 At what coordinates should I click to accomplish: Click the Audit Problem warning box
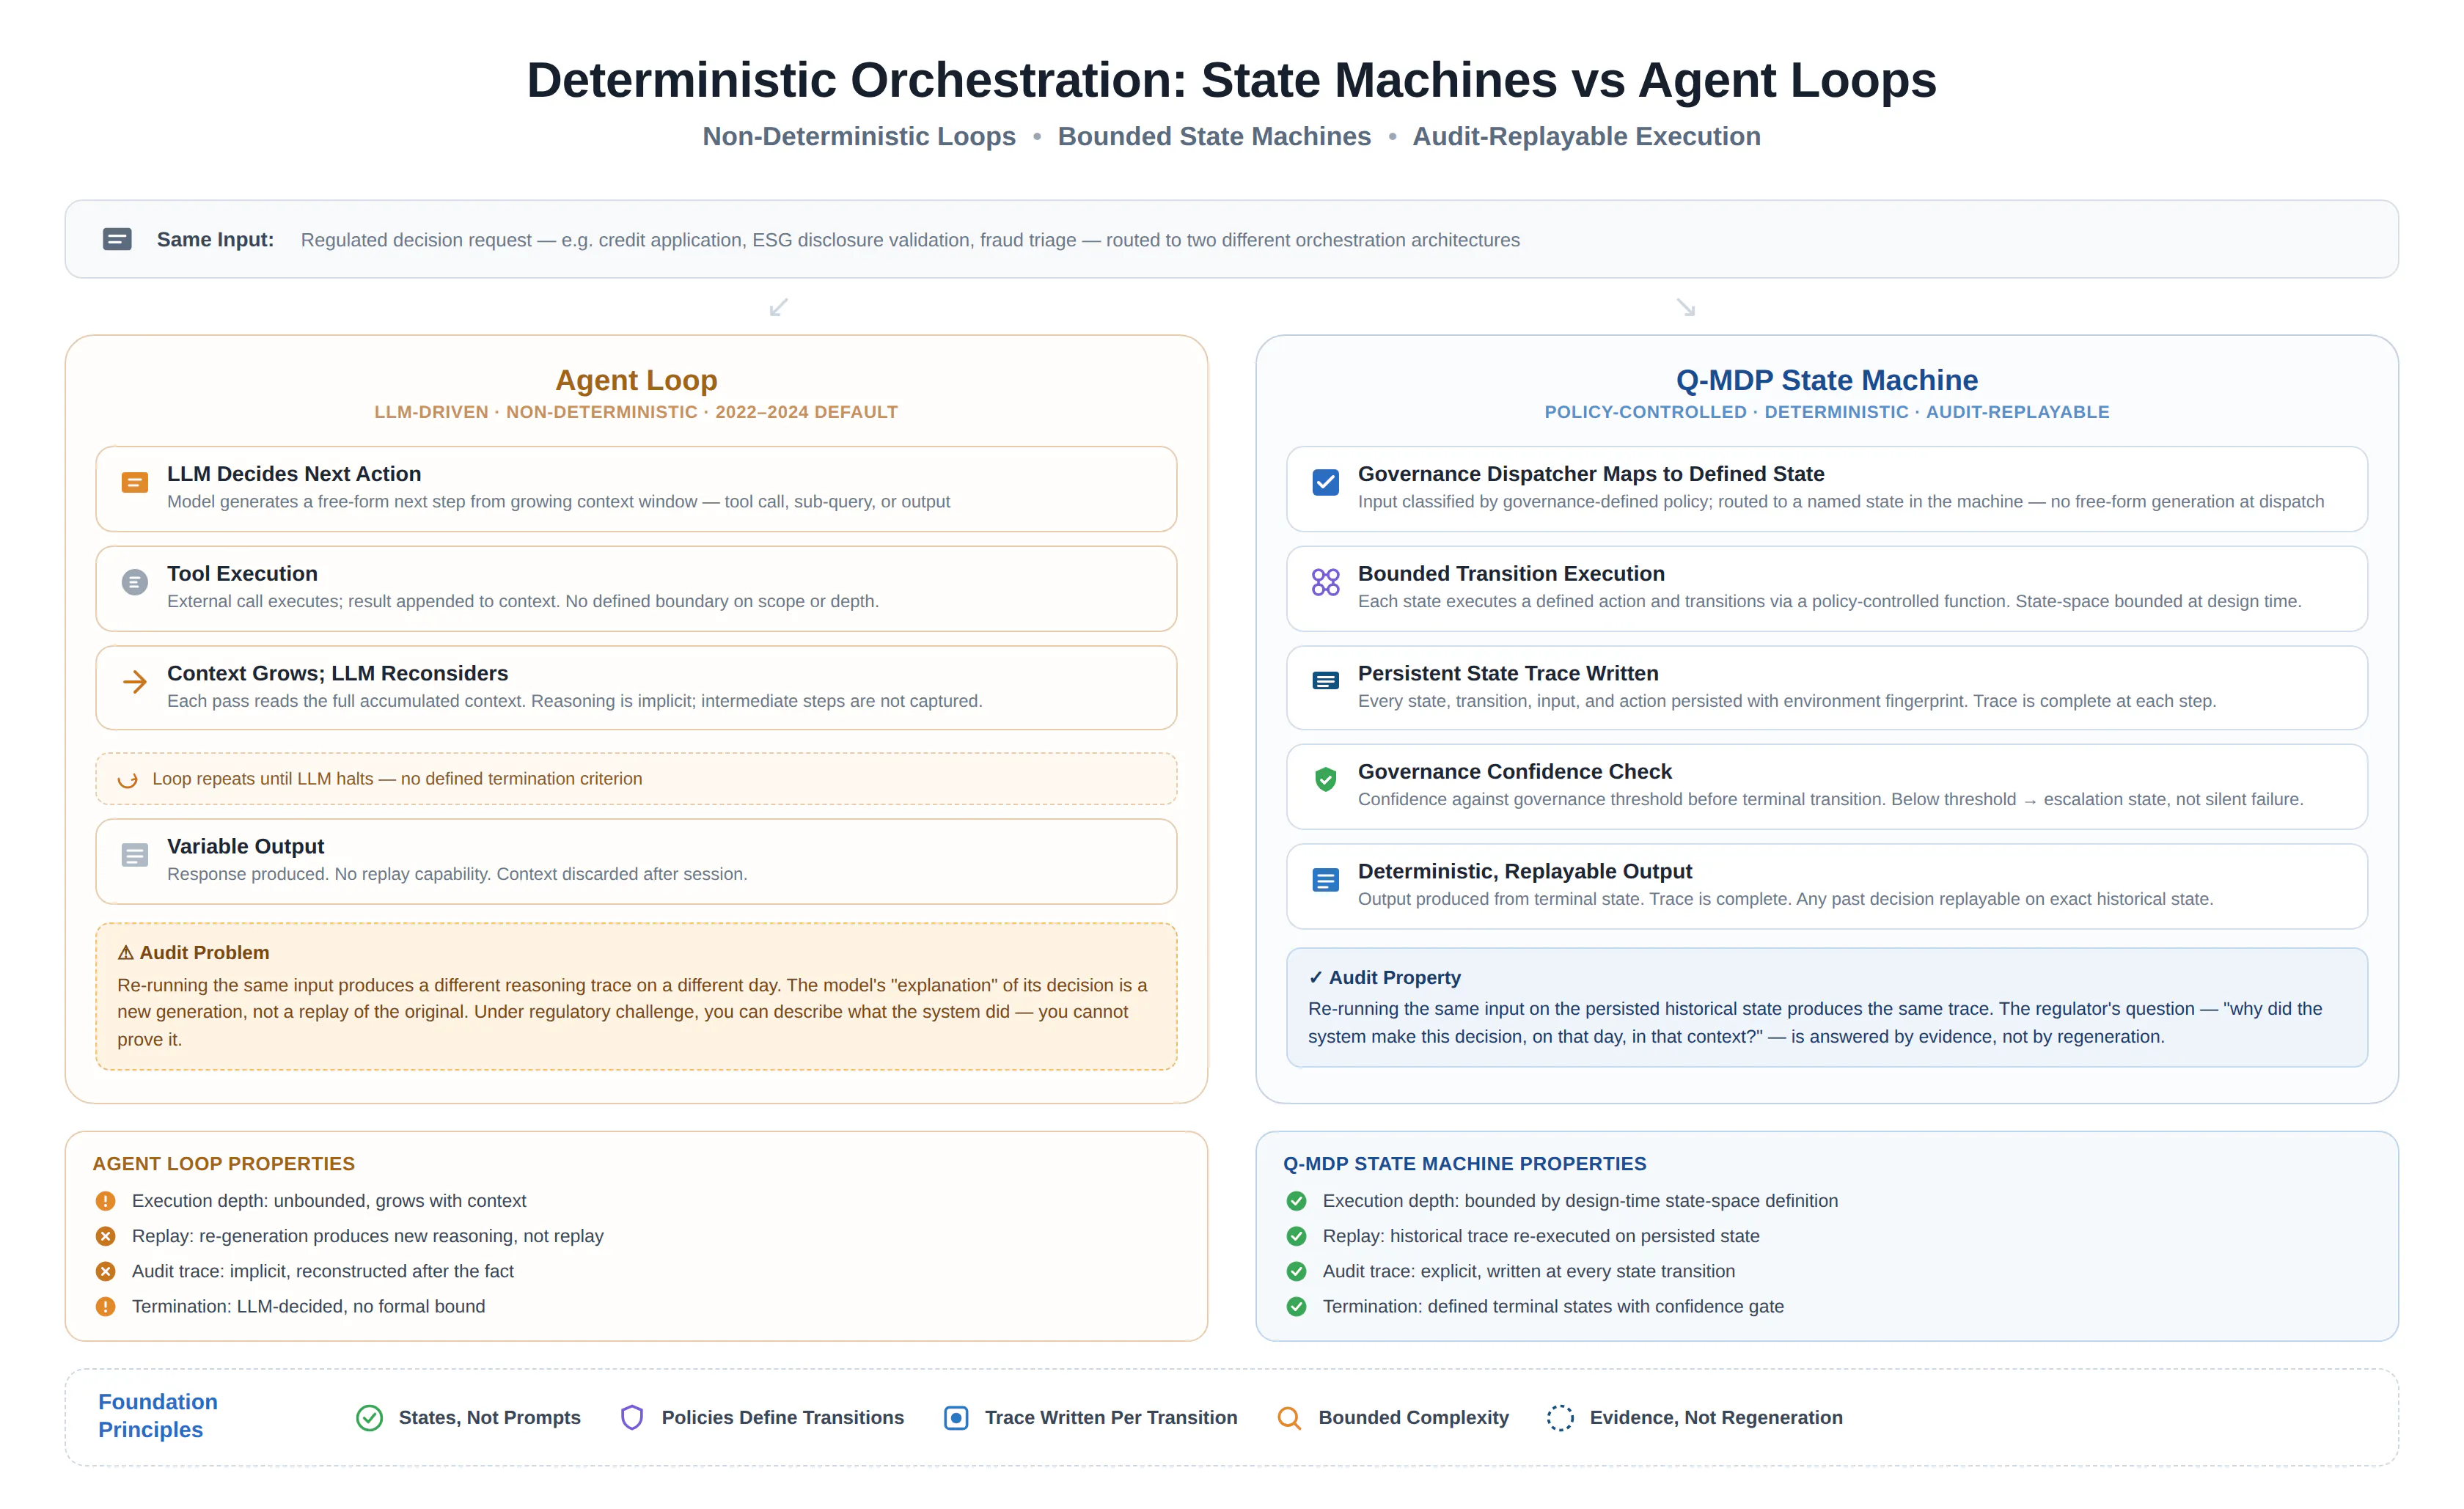pyautogui.click(x=636, y=996)
